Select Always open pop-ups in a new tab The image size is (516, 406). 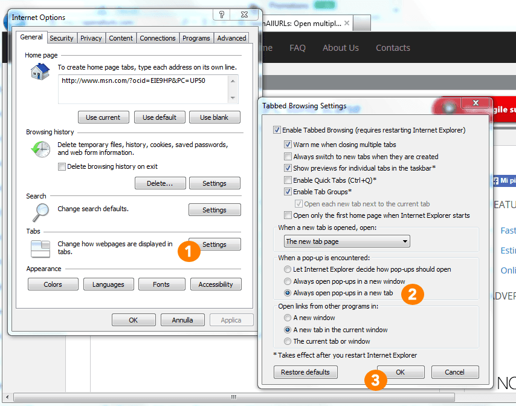(x=288, y=293)
